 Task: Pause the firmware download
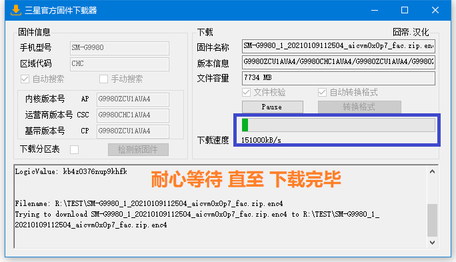pyautogui.click(x=273, y=107)
